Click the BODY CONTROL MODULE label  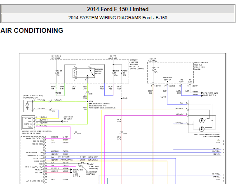pos(201,64)
